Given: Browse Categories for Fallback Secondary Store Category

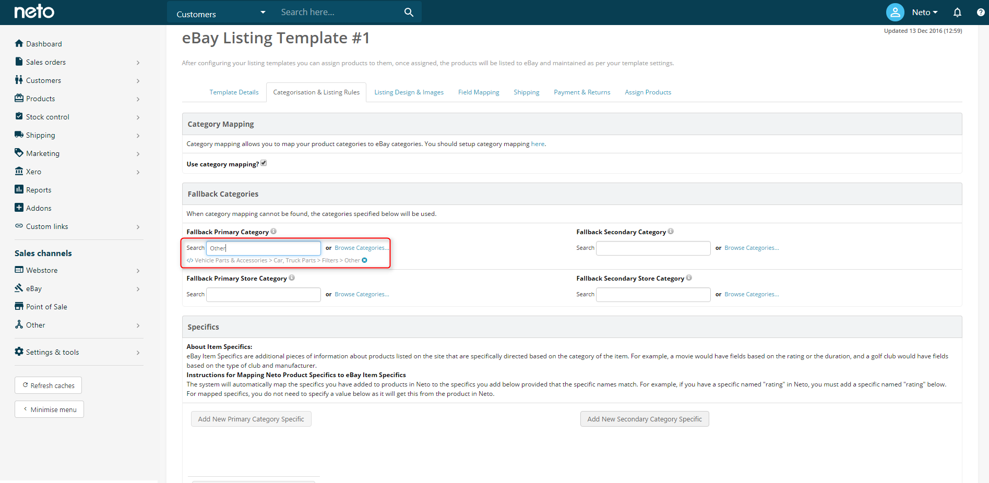Looking at the screenshot, I should [x=752, y=294].
